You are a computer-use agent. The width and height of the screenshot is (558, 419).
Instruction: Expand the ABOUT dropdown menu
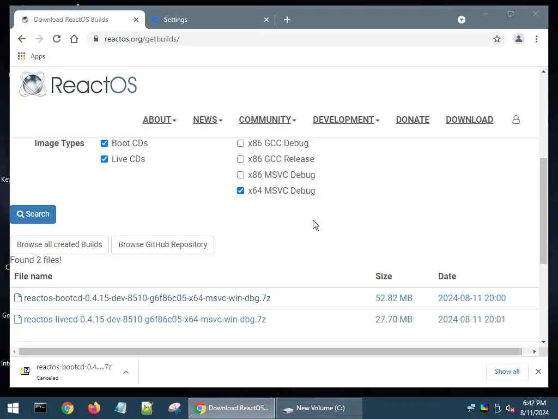pyautogui.click(x=160, y=119)
